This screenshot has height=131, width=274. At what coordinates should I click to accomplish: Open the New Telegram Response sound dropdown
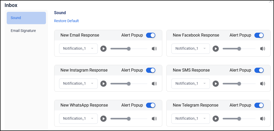click(x=191, y=119)
